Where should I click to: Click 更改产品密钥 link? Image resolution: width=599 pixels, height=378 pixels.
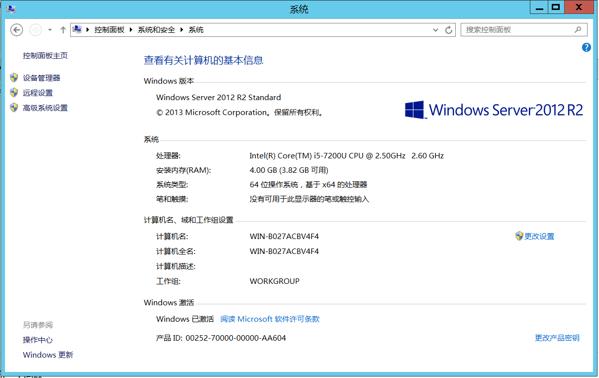click(557, 338)
